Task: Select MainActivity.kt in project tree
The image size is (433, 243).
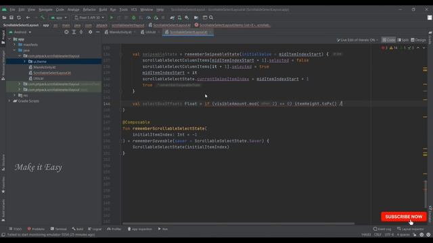Action: (44, 67)
